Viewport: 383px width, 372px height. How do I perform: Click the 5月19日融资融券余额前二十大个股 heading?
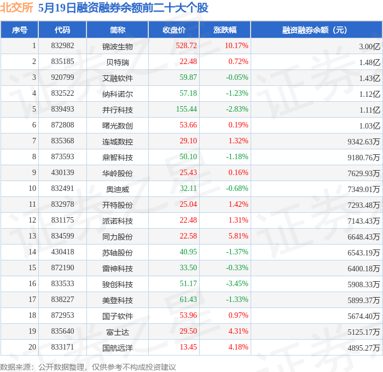[x=123, y=8]
